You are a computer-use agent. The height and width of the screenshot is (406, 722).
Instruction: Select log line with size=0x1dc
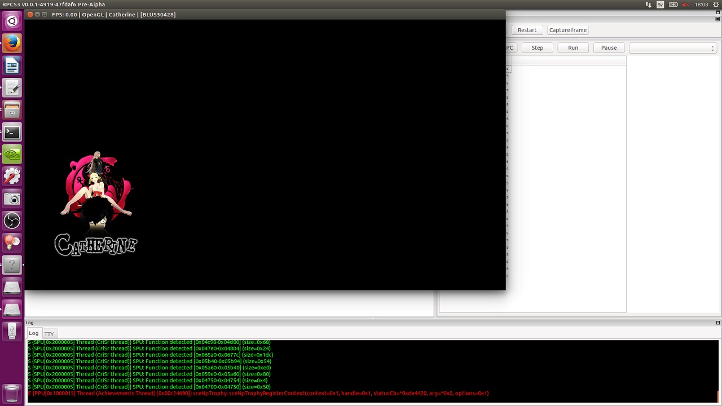(151, 355)
